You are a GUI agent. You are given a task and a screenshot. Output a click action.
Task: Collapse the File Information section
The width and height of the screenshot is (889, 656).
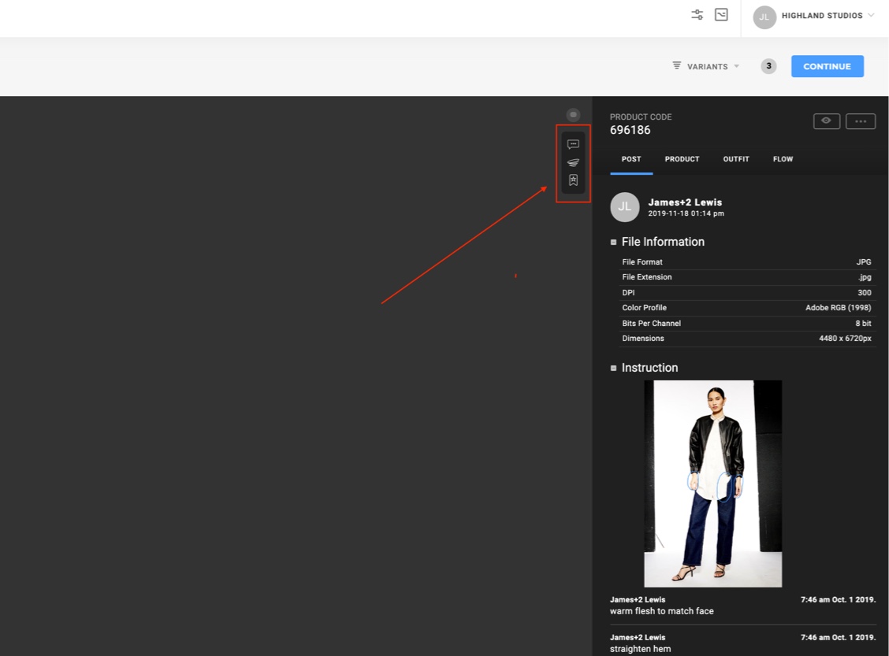pos(614,243)
